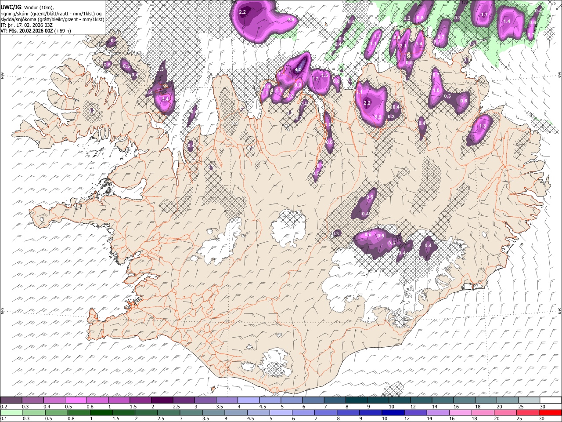Click the '4.5' tick label on upper legend scale
The image size is (562, 422).
pos(262,407)
